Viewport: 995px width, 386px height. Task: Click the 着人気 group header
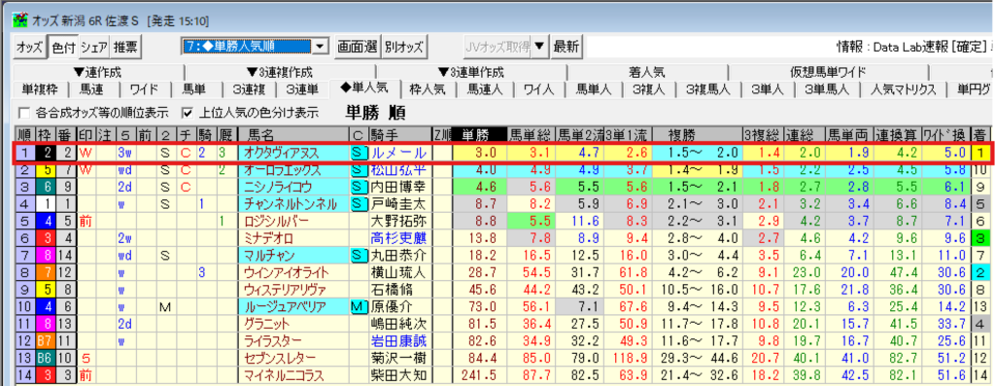[x=647, y=72]
